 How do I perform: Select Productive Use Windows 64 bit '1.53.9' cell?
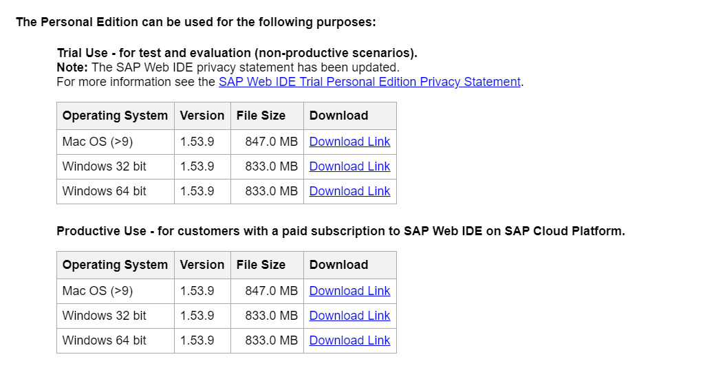coord(202,340)
